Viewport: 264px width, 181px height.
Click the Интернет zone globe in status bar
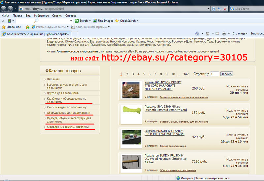coord(178,178)
